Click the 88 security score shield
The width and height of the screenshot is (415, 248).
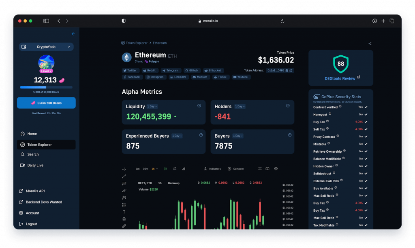coord(340,64)
